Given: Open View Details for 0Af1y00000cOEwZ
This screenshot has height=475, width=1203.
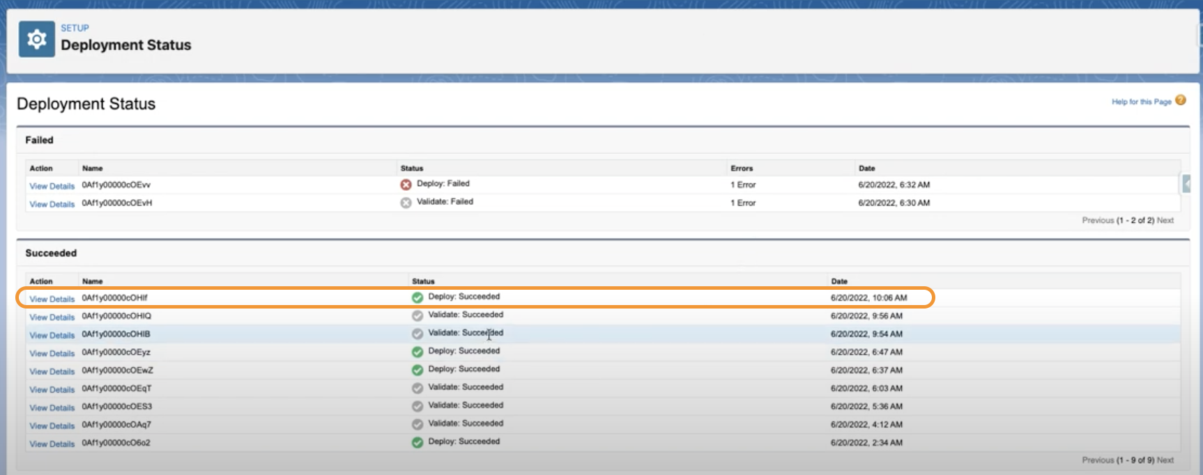Looking at the screenshot, I should [52, 371].
